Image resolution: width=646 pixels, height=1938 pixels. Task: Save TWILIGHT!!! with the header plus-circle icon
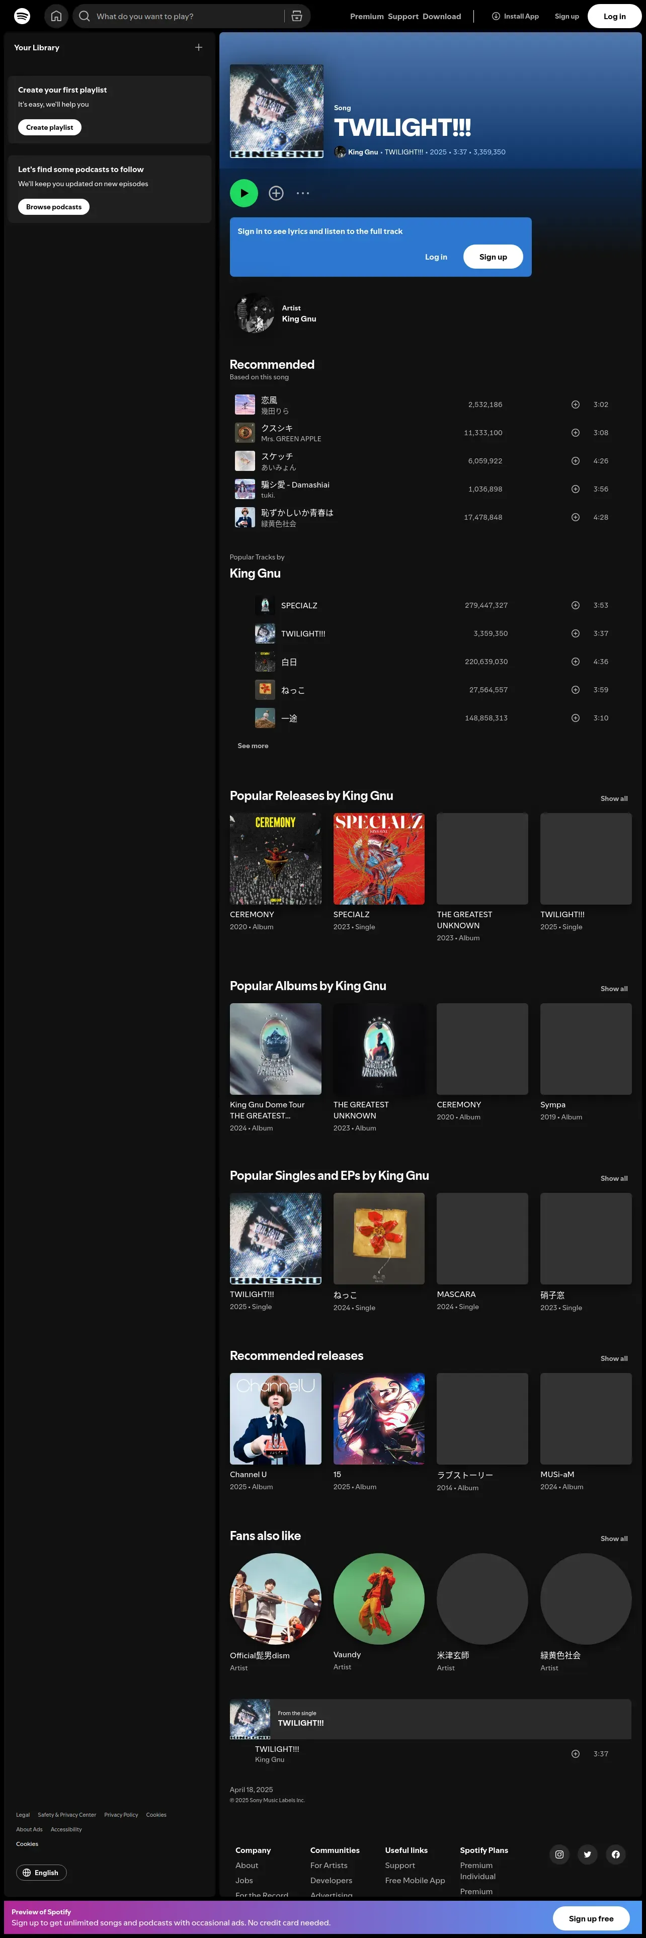click(x=276, y=193)
